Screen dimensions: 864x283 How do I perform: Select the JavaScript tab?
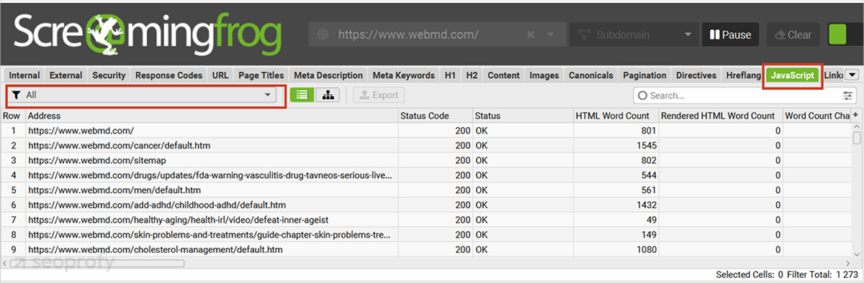pos(792,75)
